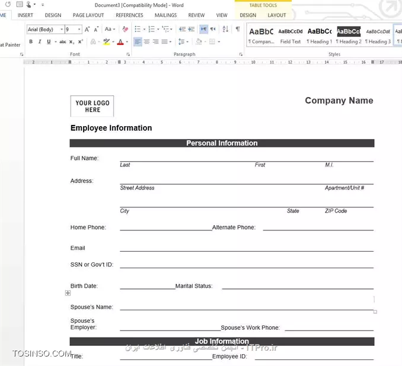This screenshot has height=366, width=402.
Task: Decrease the paragraph indent
Action: click(182, 29)
